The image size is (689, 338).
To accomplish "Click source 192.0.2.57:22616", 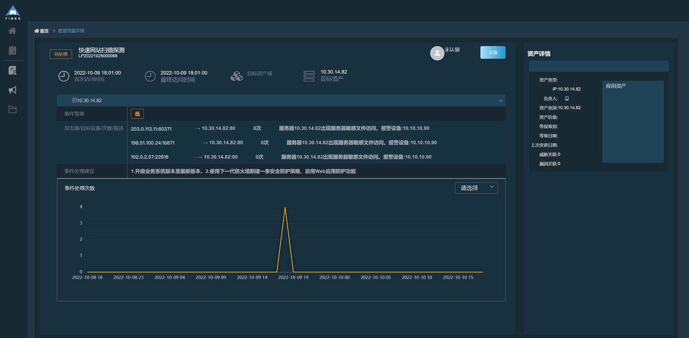I will [149, 157].
